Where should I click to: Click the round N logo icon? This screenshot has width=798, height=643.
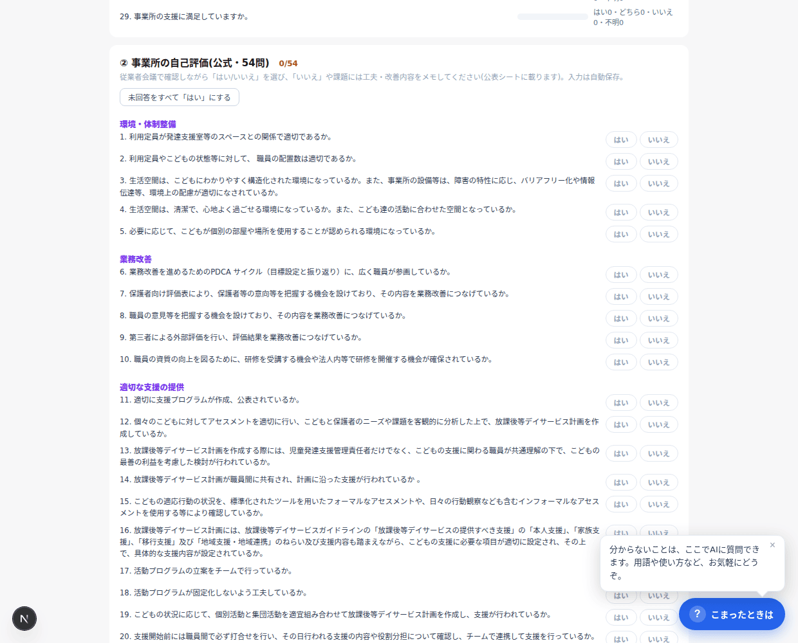point(24,619)
